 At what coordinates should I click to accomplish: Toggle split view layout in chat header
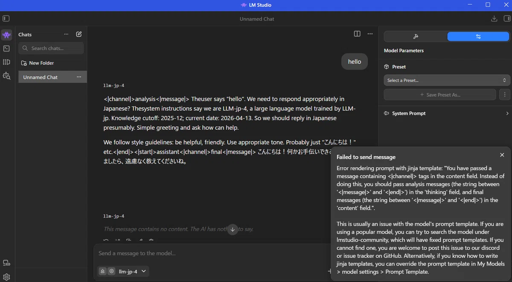[357, 34]
